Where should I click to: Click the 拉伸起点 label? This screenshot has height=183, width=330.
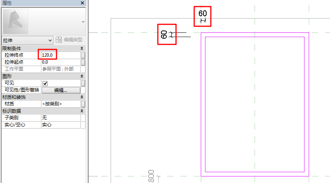pyautogui.click(x=14, y=62)
